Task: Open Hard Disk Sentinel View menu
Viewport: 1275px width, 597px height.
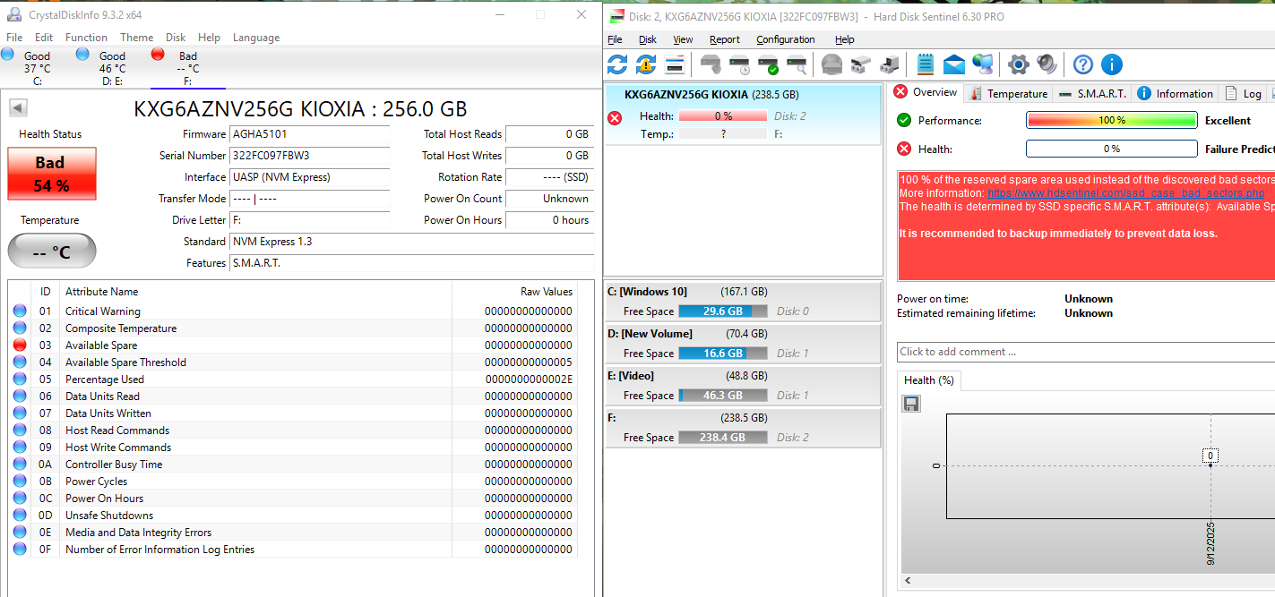Action: click(x=684, y=39)
